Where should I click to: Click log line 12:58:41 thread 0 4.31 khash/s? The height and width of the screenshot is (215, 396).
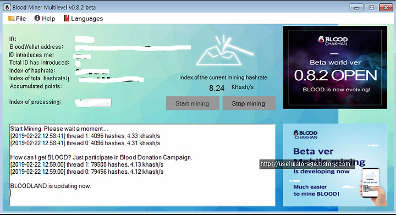85,143
